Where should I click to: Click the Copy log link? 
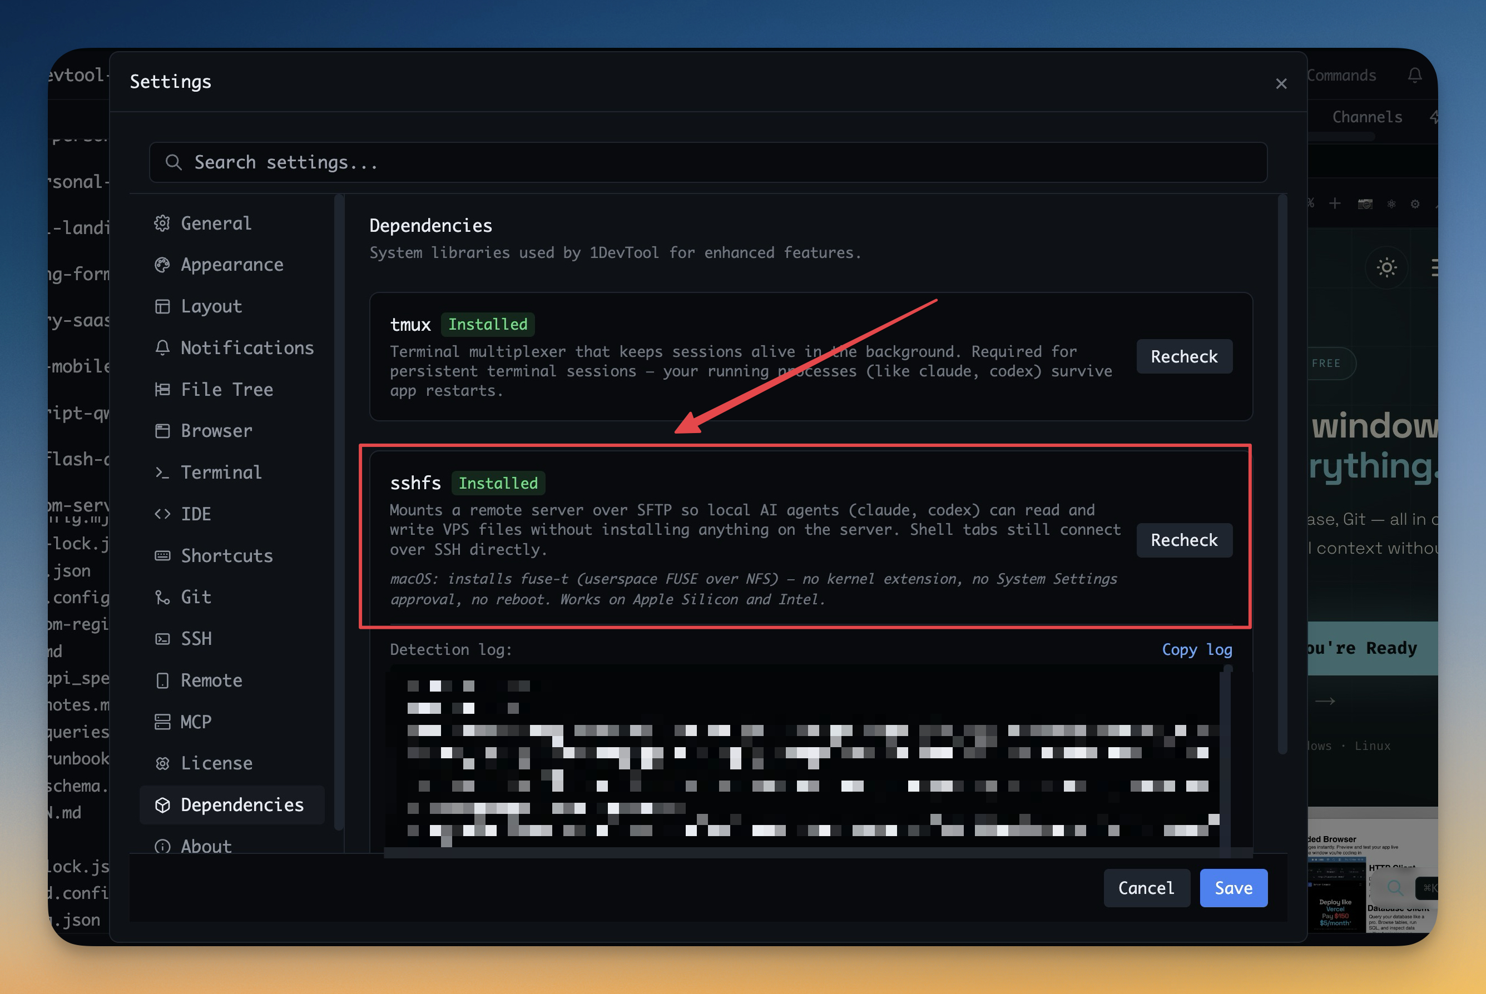1196,650
